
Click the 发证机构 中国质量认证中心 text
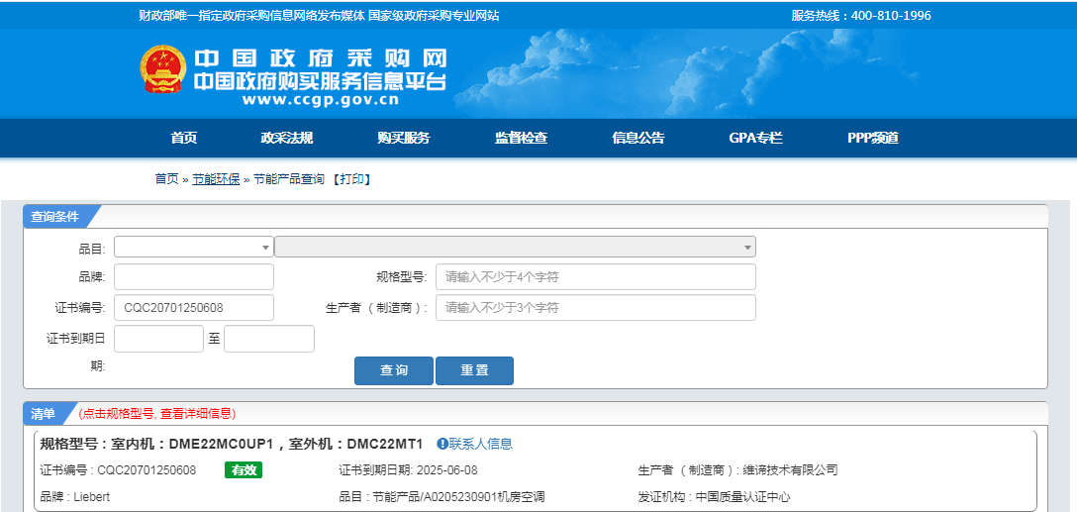(714, 497)
